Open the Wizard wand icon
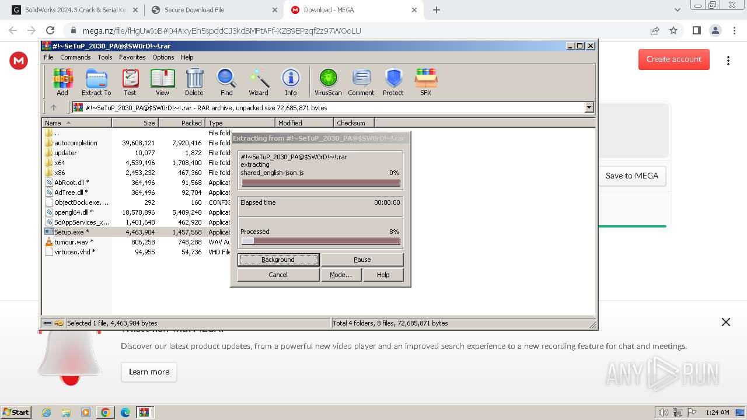This screenshot has height=420, width=747. [x=259, y=82]
